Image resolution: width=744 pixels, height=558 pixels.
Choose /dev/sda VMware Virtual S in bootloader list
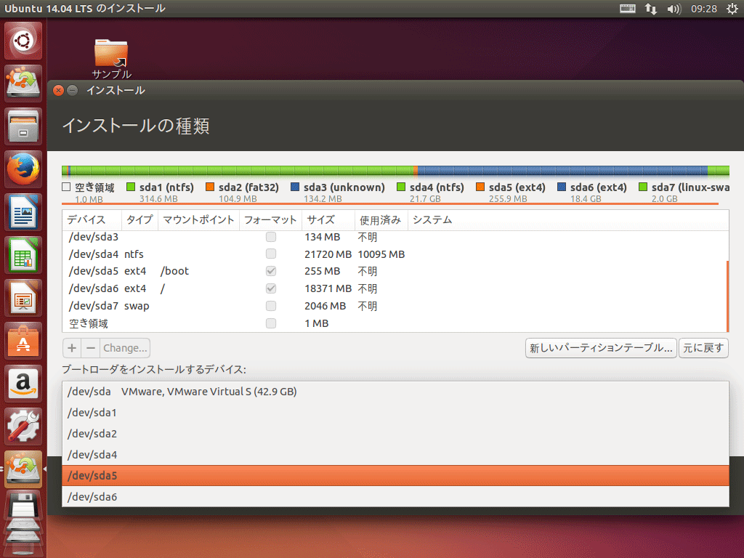tap(395, 392)
